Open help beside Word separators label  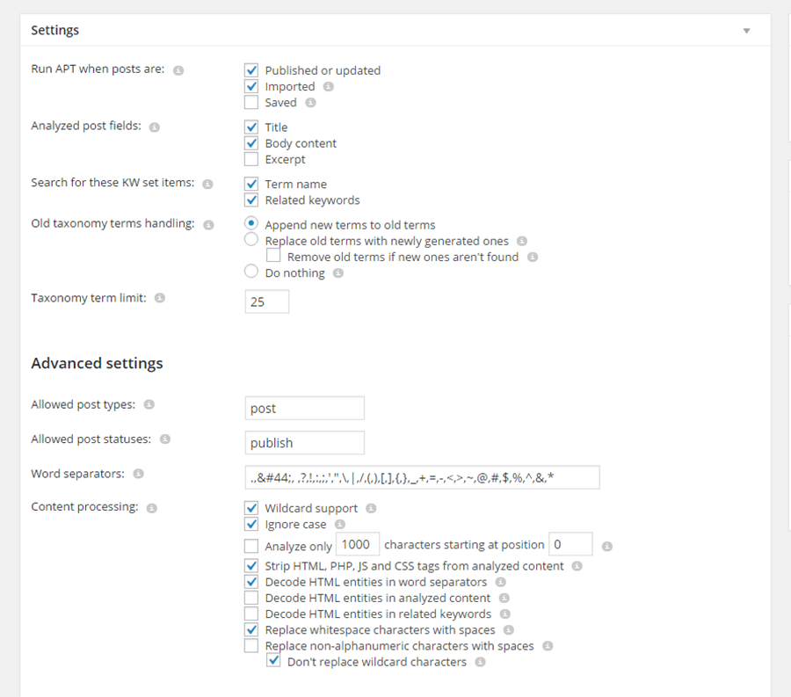point(139,474)
